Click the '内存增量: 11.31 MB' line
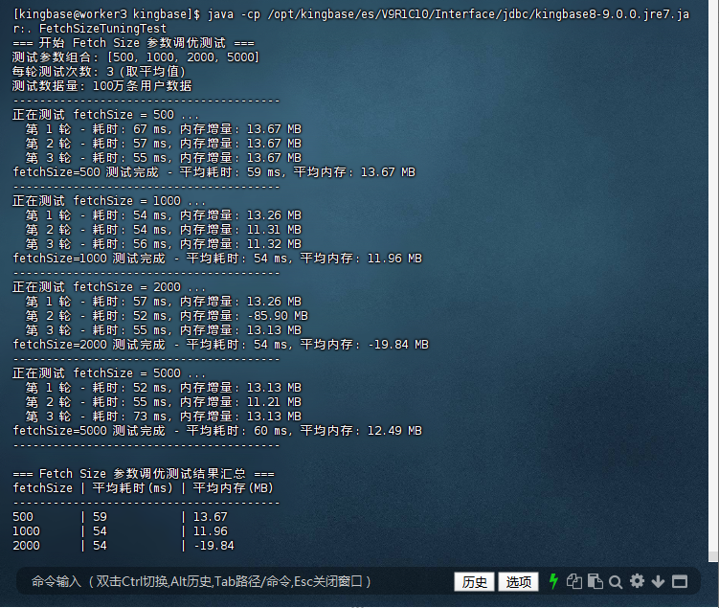 pos(164,230)
